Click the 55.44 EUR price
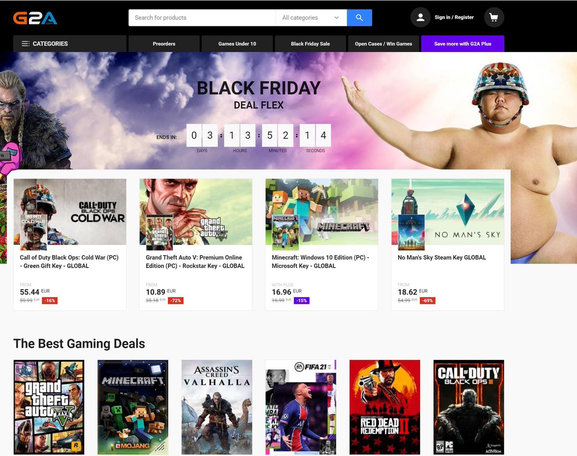 (35, 292)
